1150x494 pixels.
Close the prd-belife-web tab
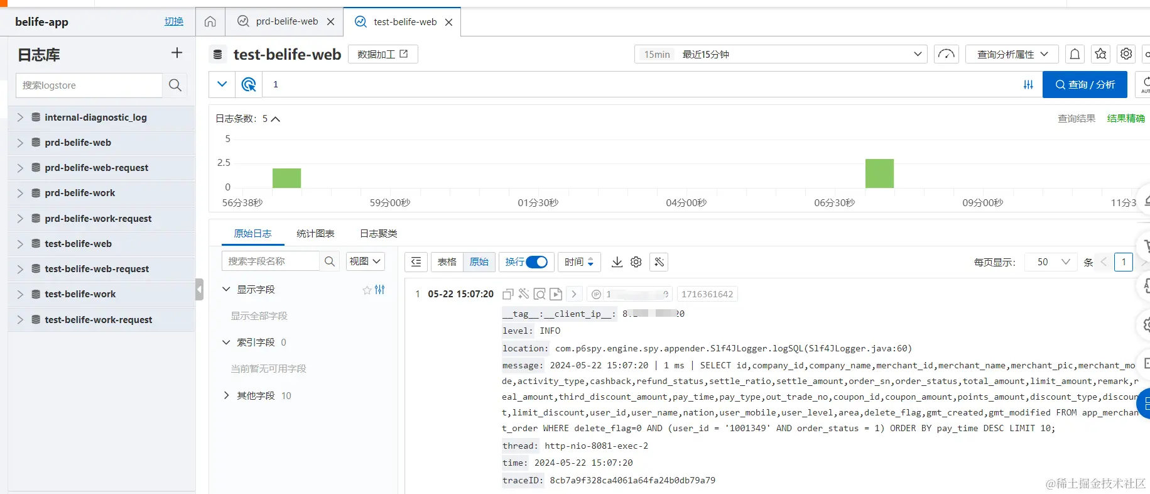point(331,22)
